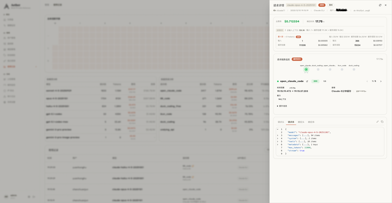Go to next trace step with right chevron
The image size is (392, 203).
tap(381, 81)
